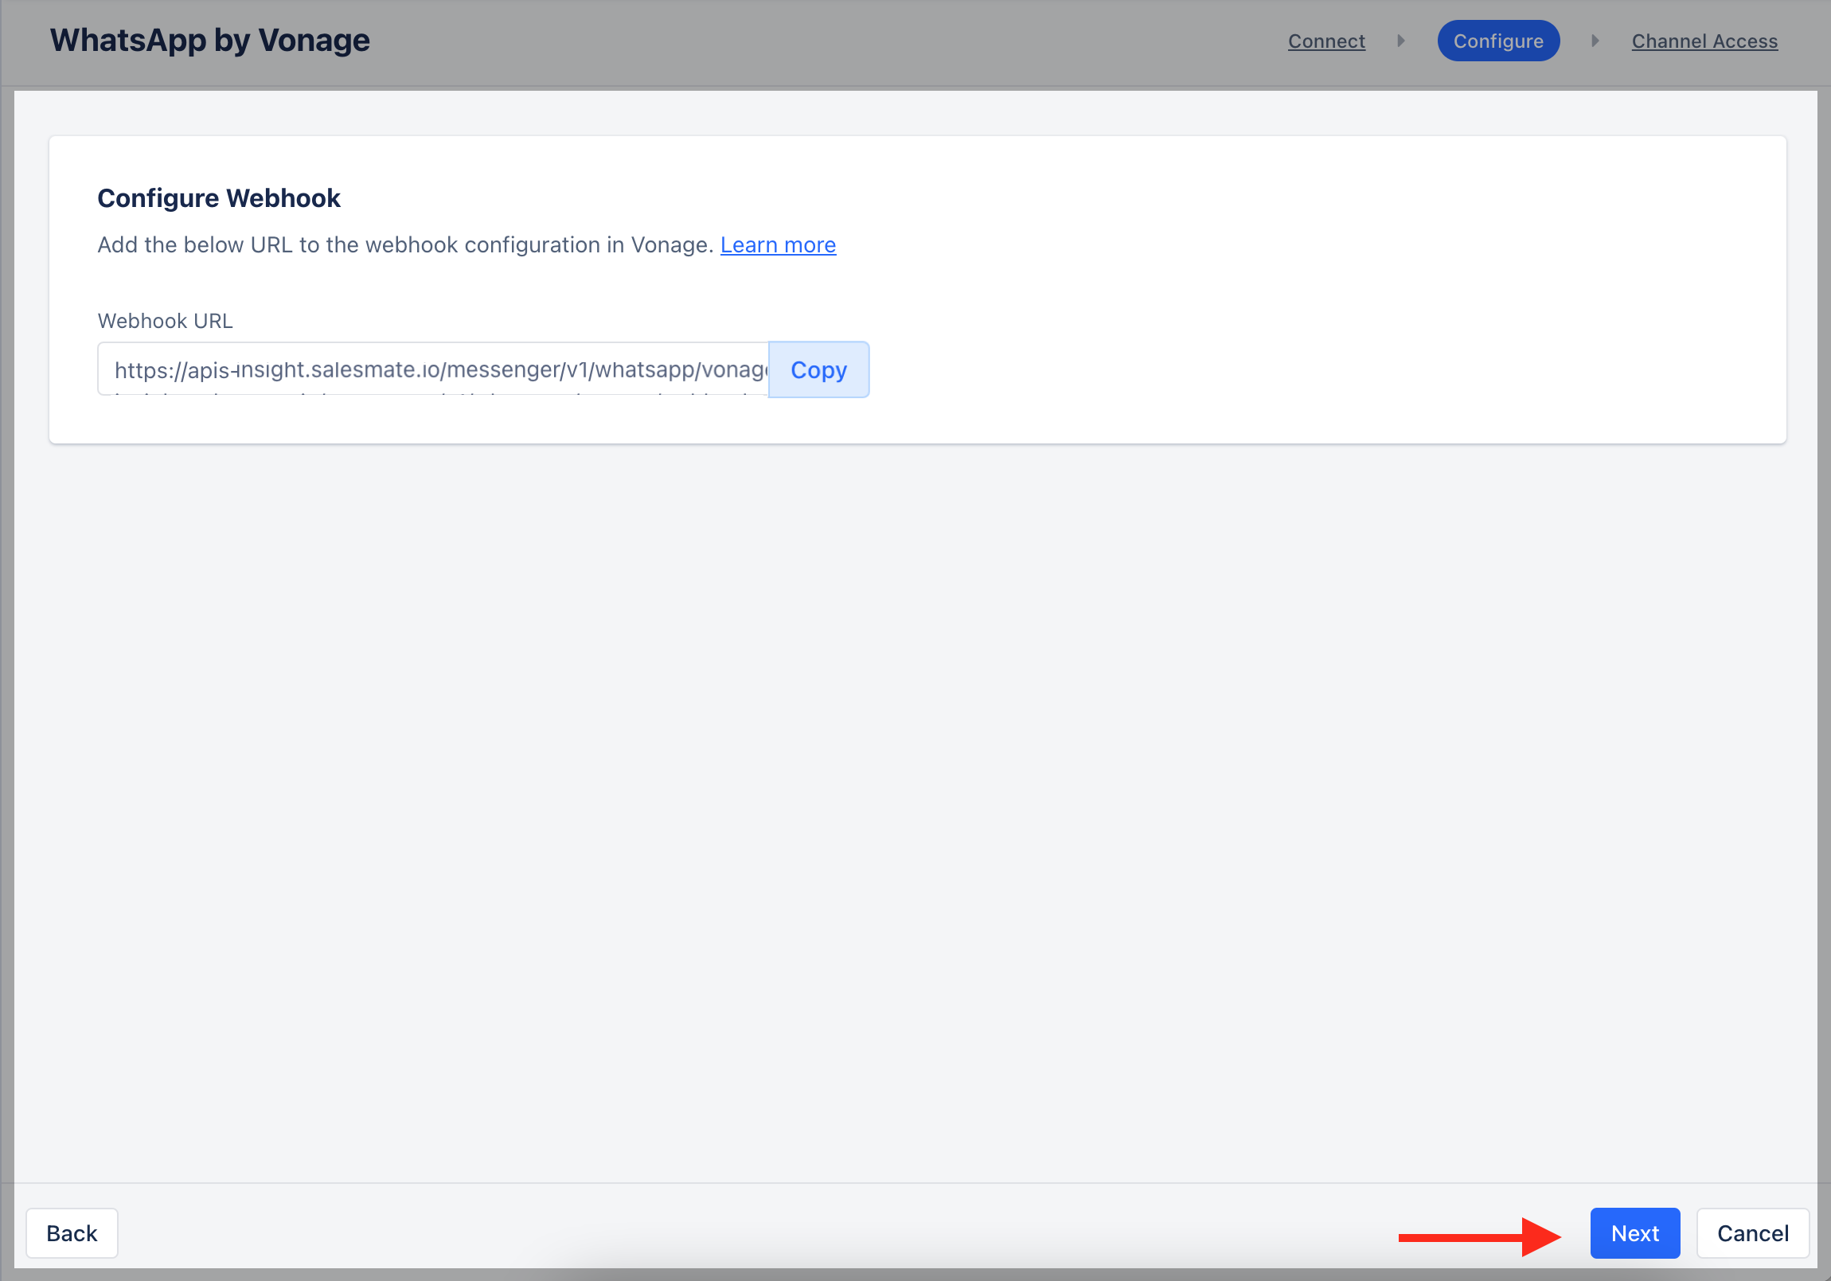Viewport: 1831px width, 1281px height.
Task: Go Back to the previous step
Action: click(72, 1232)
